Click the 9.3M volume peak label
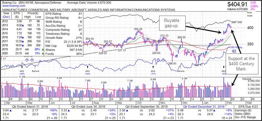The width and height of the screenshot is (262, 121). click(x=185, y=78)
